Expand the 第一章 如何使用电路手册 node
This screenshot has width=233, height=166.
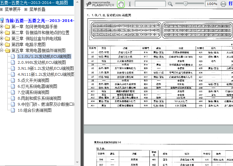click(1, 27)
